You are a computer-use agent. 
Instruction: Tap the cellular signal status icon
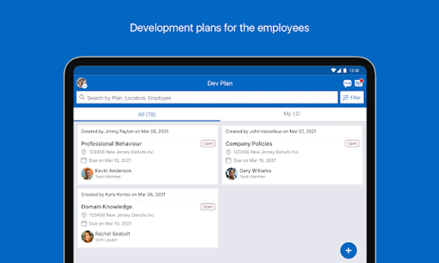point(339,70)
